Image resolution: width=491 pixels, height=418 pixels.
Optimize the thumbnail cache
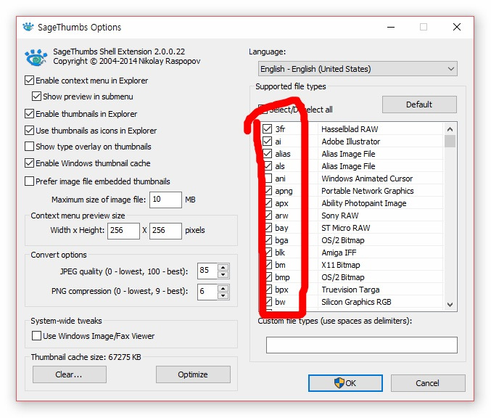pos(193,374)
